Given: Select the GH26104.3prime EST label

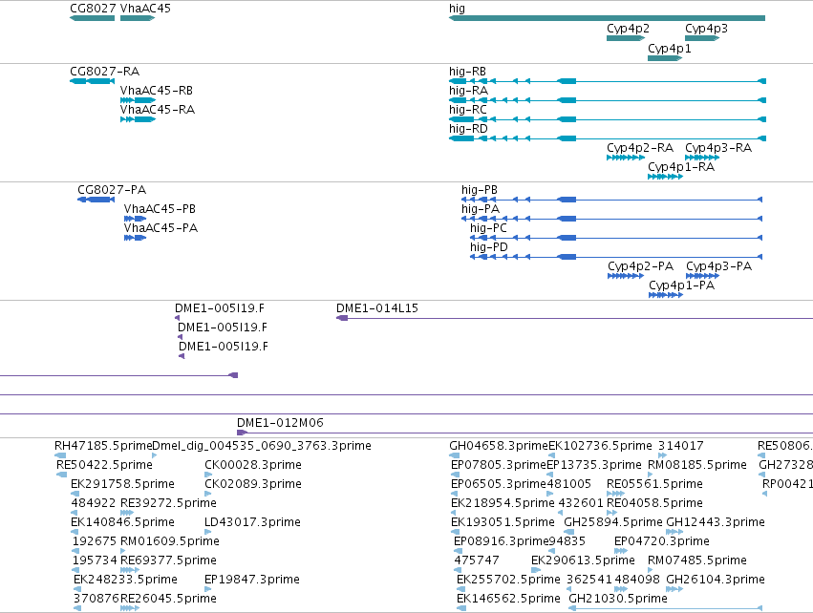Looking at the screenshot, I should click(716, 580).
